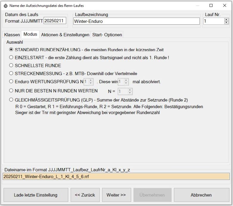Image resolution: width=233 pixels, height=206 pixels.
Task: Select STANDARD RUNDENZÄHLUNG mode
Action: (11, 50)
